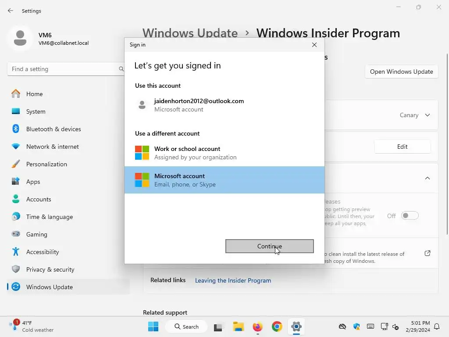The height and width of the screenshot is (337, 449).
Task: Go to Time & language settings
Action: (68, 217)
